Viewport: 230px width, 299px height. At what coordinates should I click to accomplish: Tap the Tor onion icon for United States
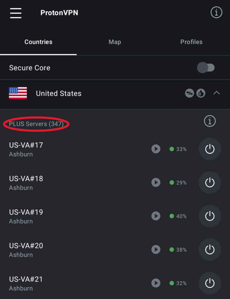tap(201, 93)
